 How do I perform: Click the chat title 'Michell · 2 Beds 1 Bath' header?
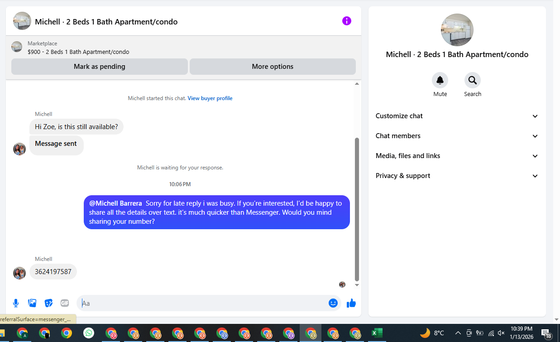106,22
